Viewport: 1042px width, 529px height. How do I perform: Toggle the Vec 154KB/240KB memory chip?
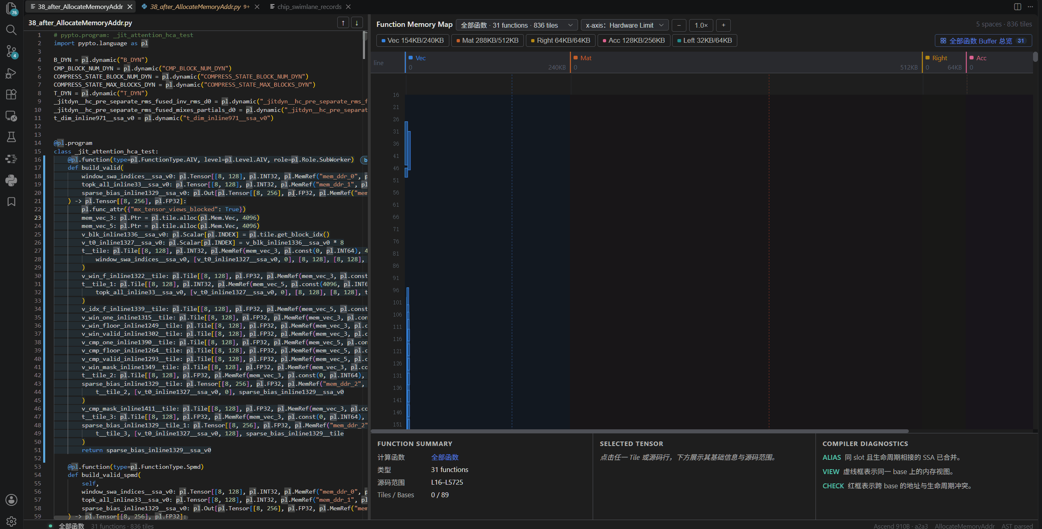(x=413, y=40)
